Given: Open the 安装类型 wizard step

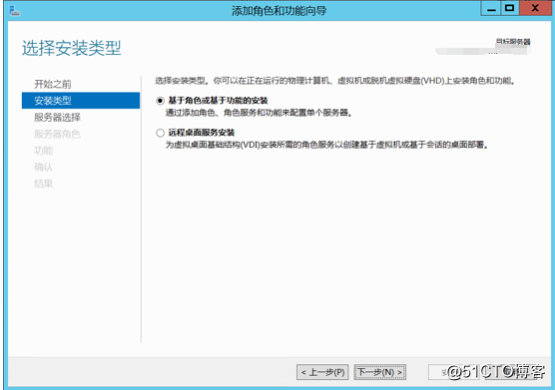Looking at the screenshot, I should pos(81,101).
